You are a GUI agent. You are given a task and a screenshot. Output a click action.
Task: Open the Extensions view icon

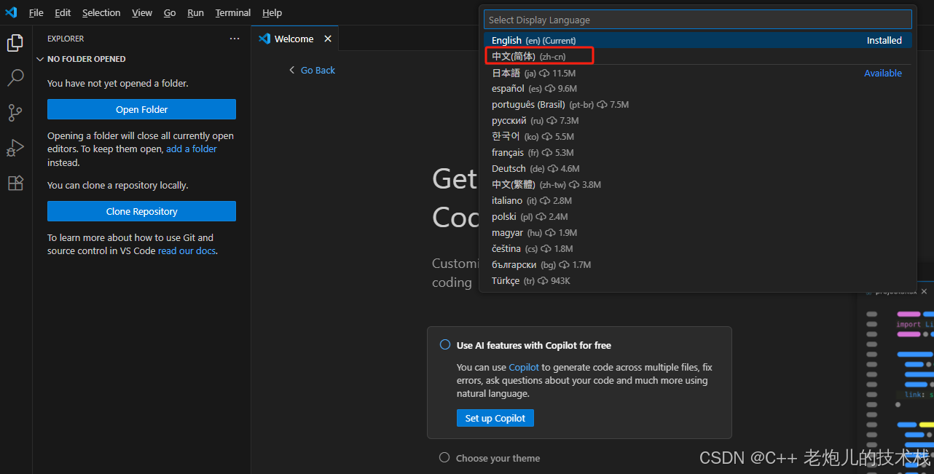15,183
